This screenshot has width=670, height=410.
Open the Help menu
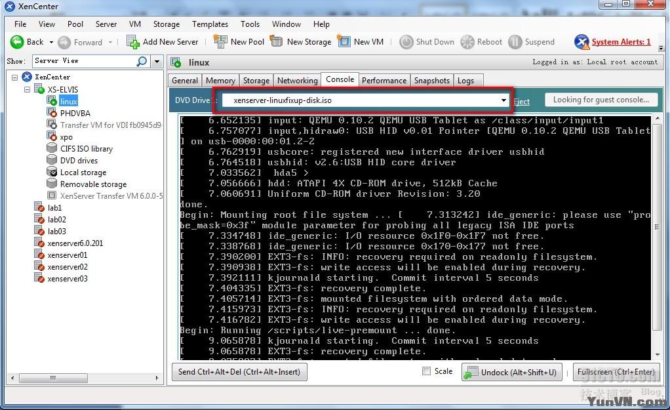tap(321, 24)
